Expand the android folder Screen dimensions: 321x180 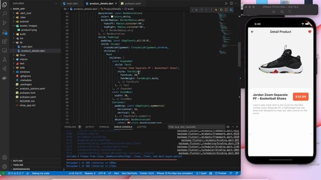click(24, 21)
